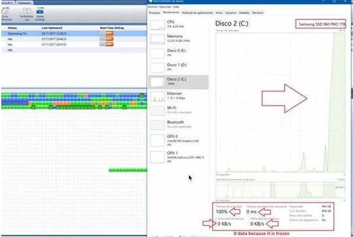Select the Dashboard tab in PerfectDisk
The height and width of the screenshot is (237, 353).
point(24,3)
